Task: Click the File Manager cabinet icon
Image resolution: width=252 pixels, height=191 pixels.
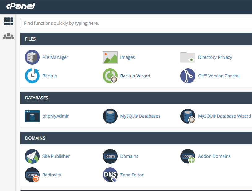Action: (x=32, y=57)
